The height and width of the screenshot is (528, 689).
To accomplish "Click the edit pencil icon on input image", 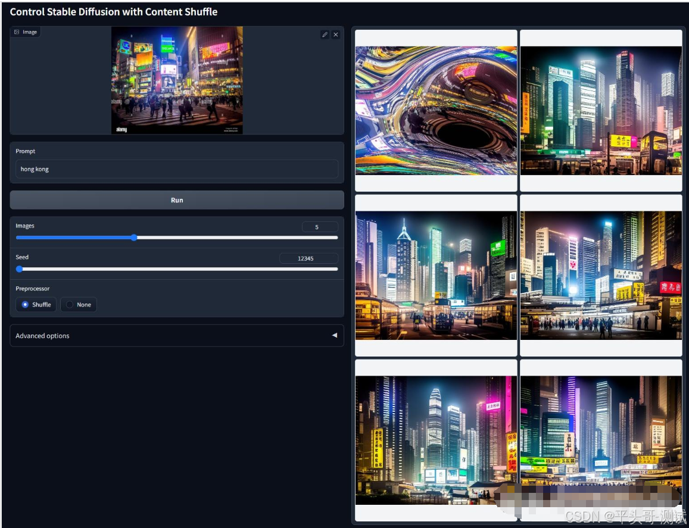I will click(x=325, y=35).
